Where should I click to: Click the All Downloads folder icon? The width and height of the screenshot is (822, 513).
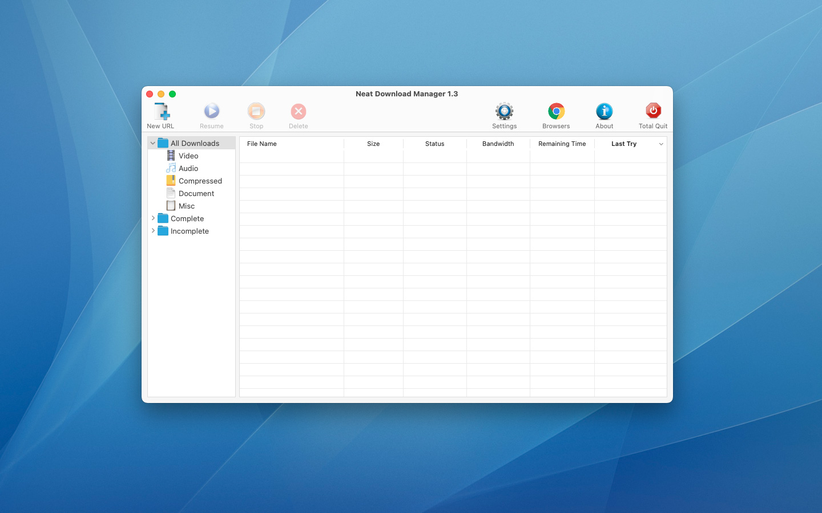[x=163, y=143]
